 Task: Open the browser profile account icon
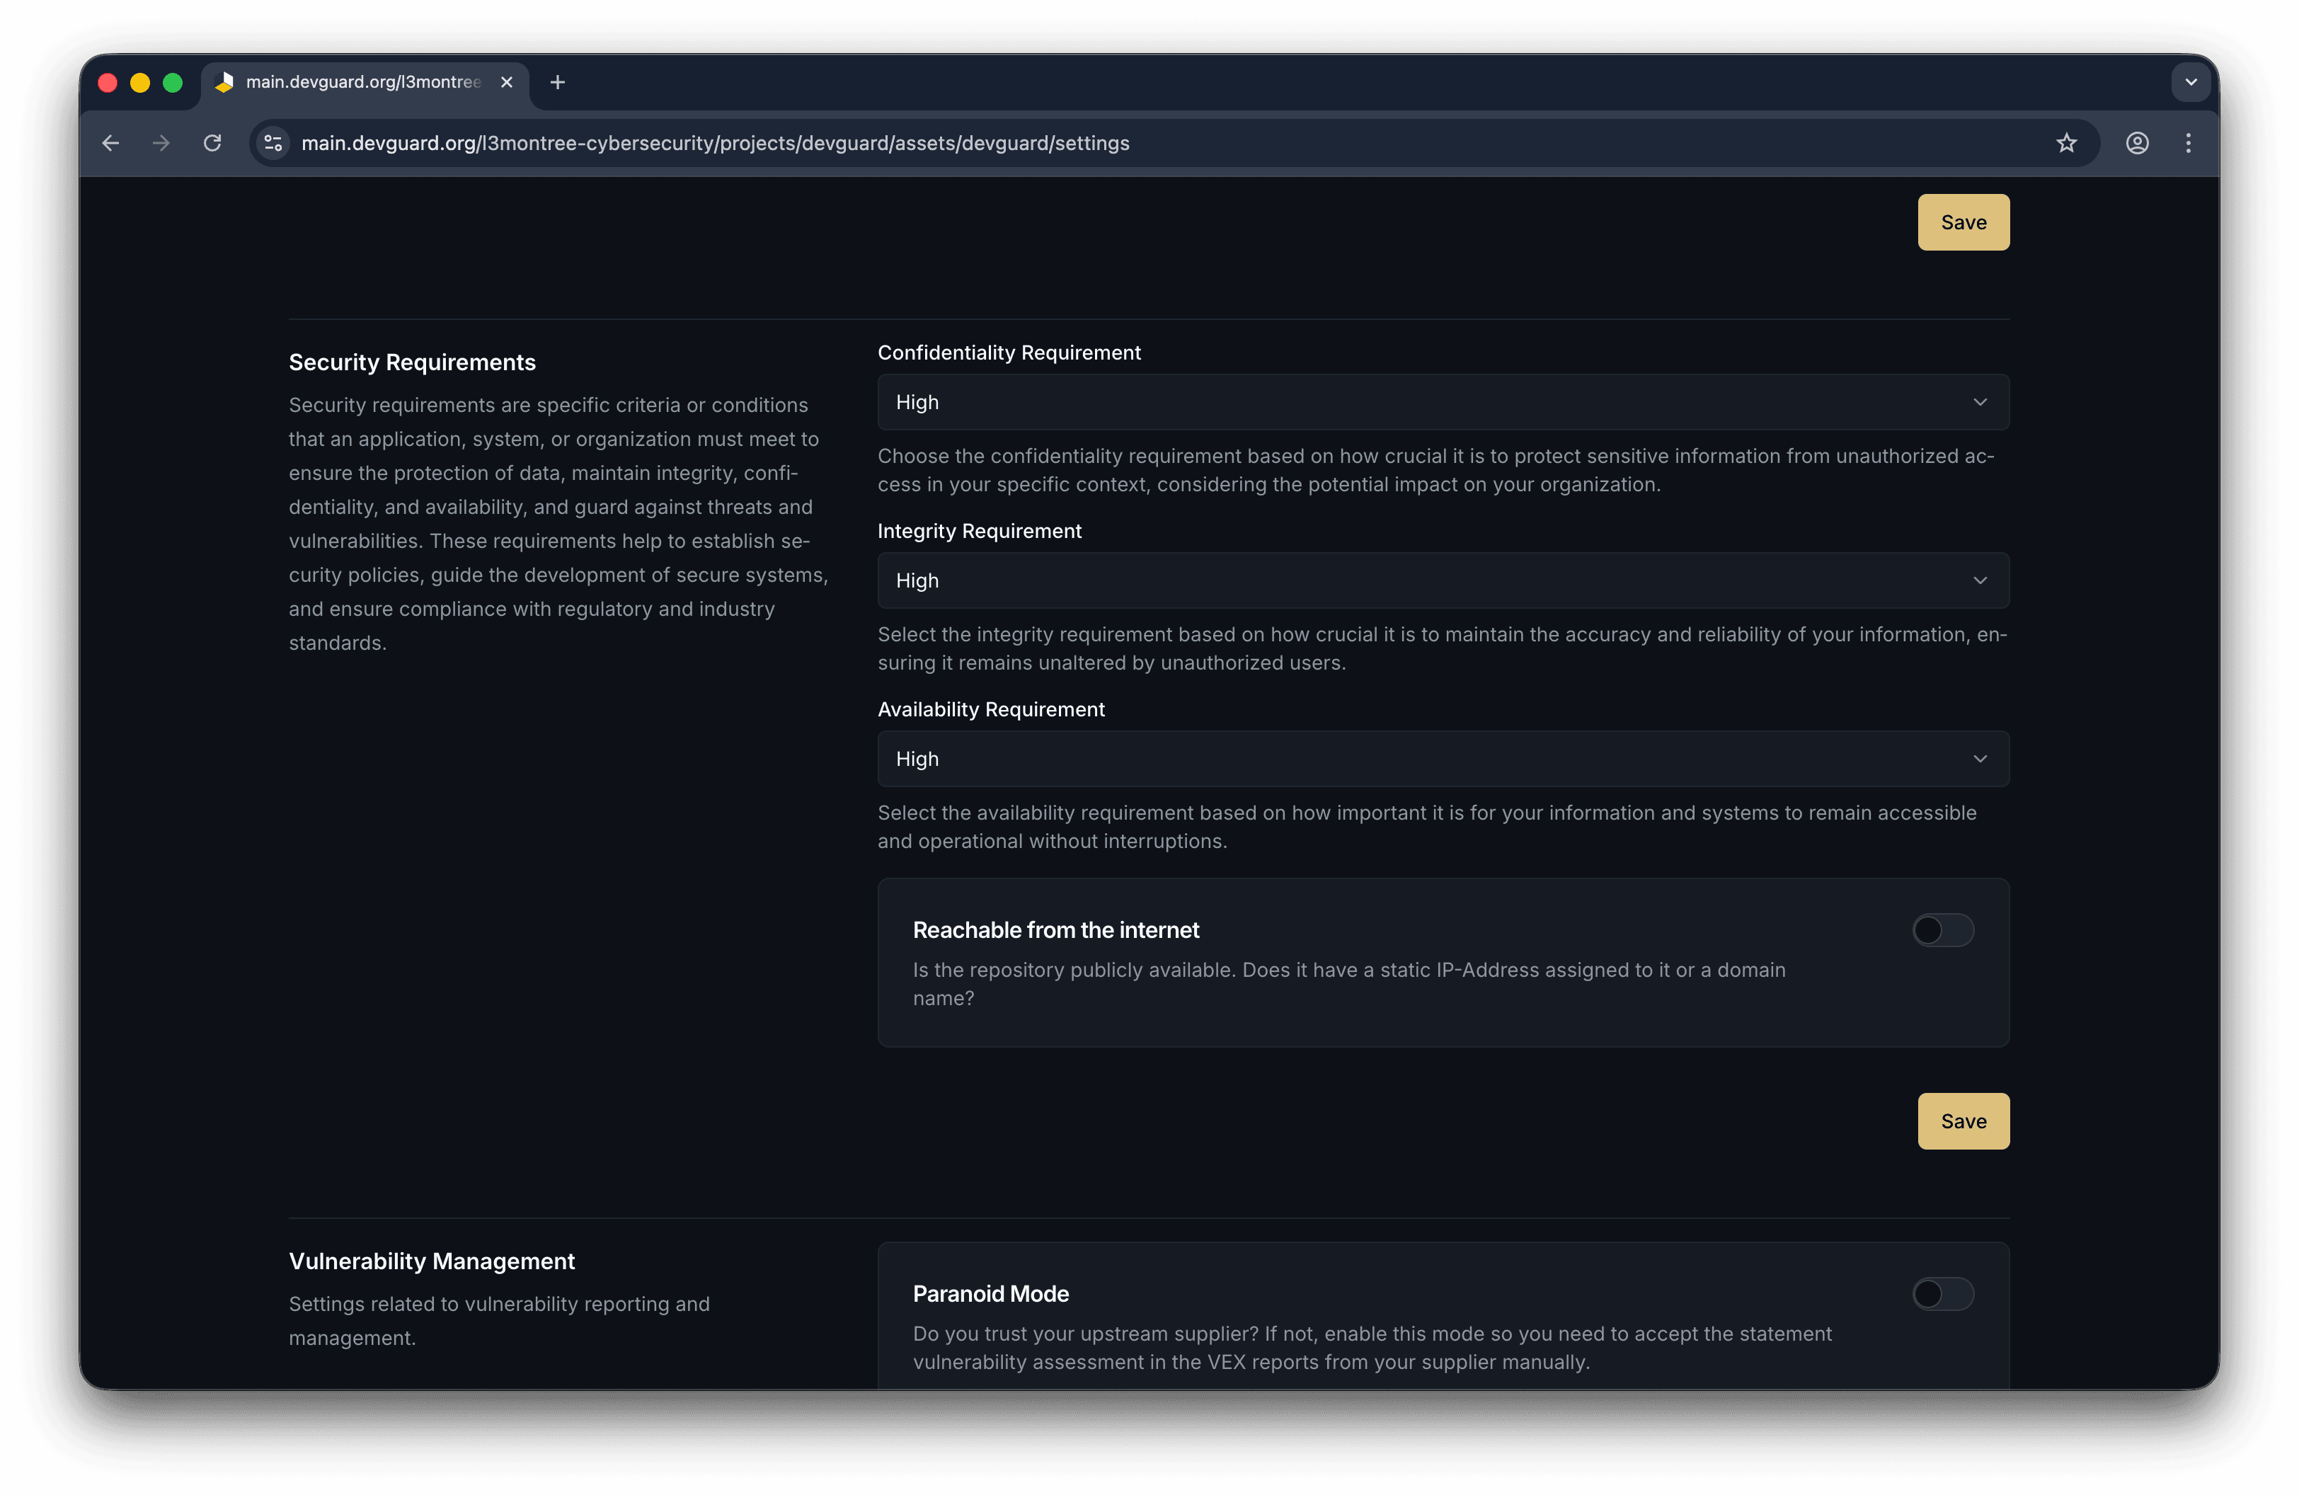tap(2138, 143)
